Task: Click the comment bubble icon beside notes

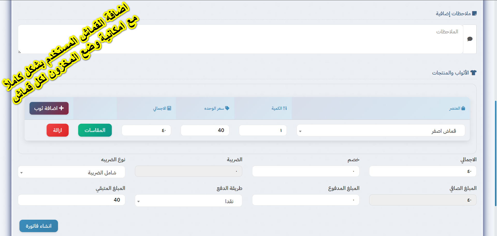Action: pos(470,39)
